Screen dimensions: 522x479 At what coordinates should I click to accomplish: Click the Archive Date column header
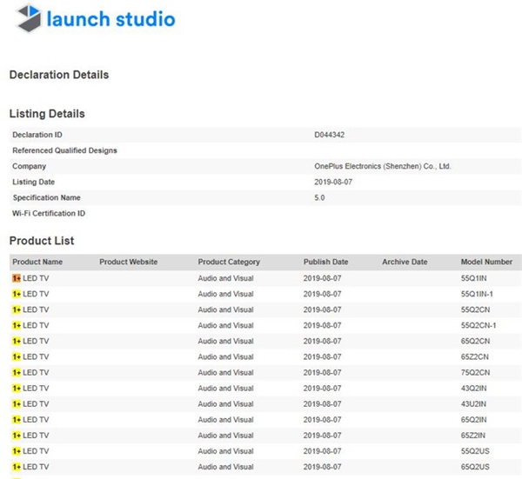[405, 262]
